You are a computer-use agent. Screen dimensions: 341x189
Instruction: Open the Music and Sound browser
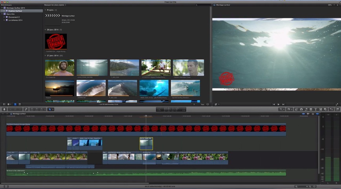[306, 109]
